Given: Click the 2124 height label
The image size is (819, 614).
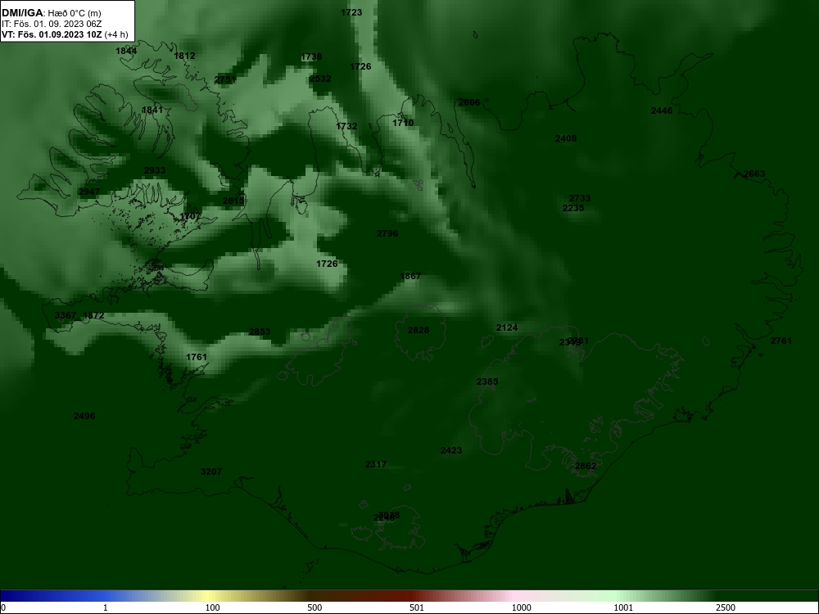Looking at the screenshot, I should tap(507, 327).
